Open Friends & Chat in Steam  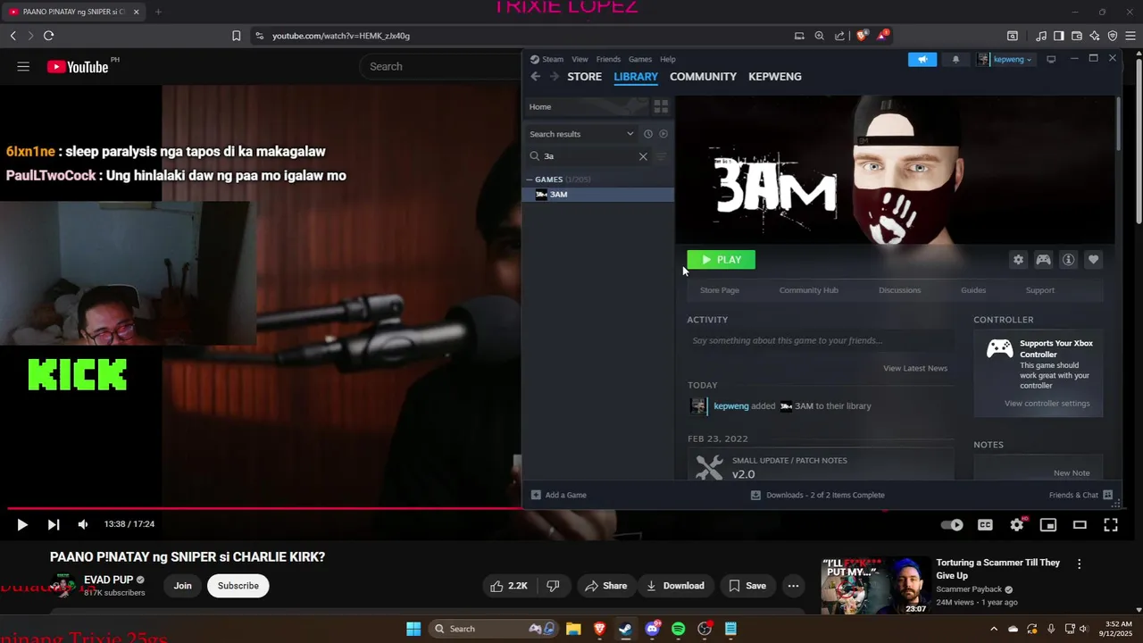coord(1080,495)
